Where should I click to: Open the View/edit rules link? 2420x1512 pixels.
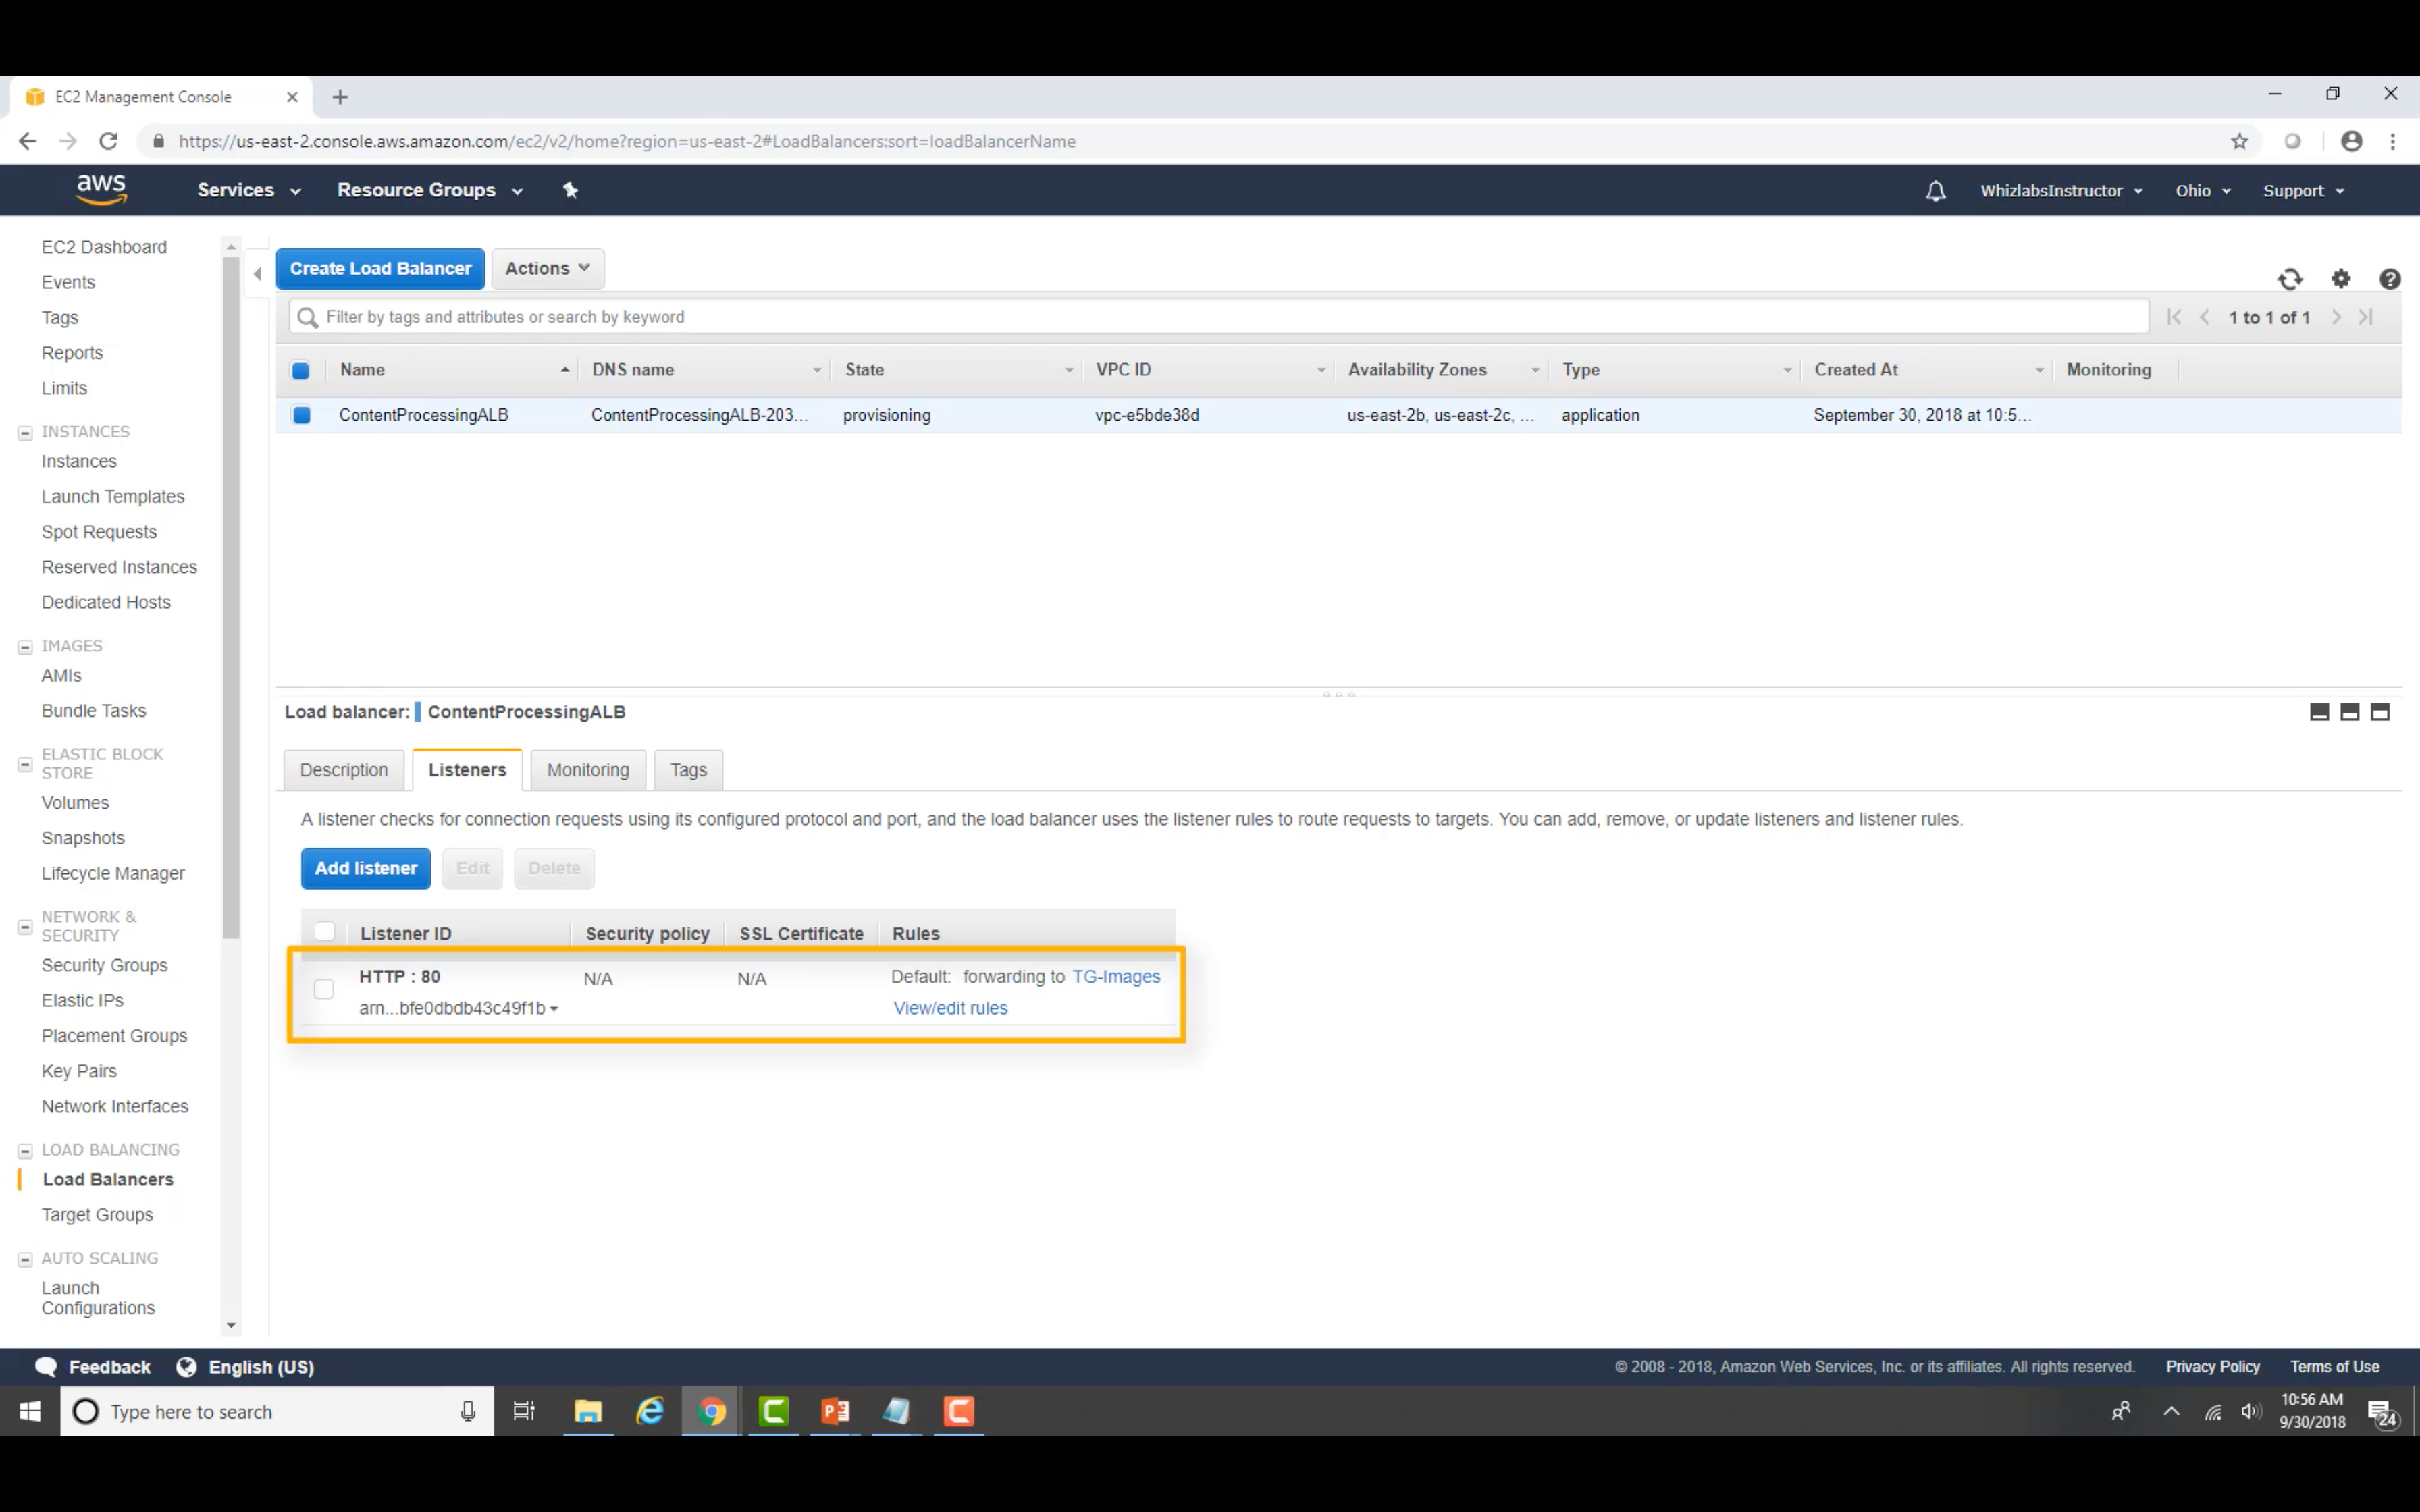950,1008
